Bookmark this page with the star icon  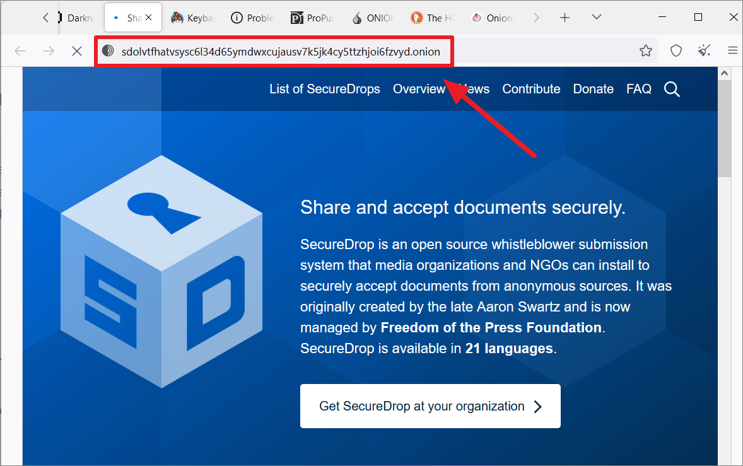(x=645, y=50)
